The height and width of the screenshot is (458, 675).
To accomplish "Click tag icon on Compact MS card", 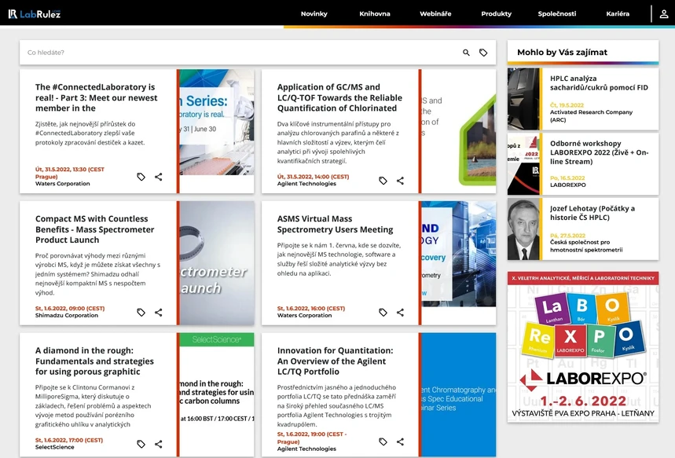I will [141, 313].
